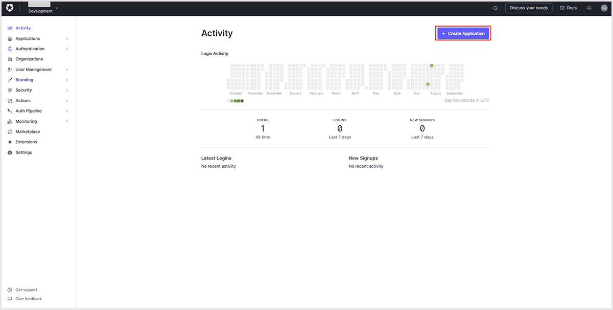The width and height of the screenshot is (613, 310).
Task: Click the green August login activity cell
Action: click(x=432, y=65)
